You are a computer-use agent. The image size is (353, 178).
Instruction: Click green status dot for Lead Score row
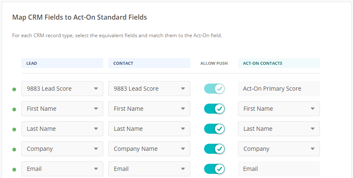pyautogui.click(x=14, y=89)
